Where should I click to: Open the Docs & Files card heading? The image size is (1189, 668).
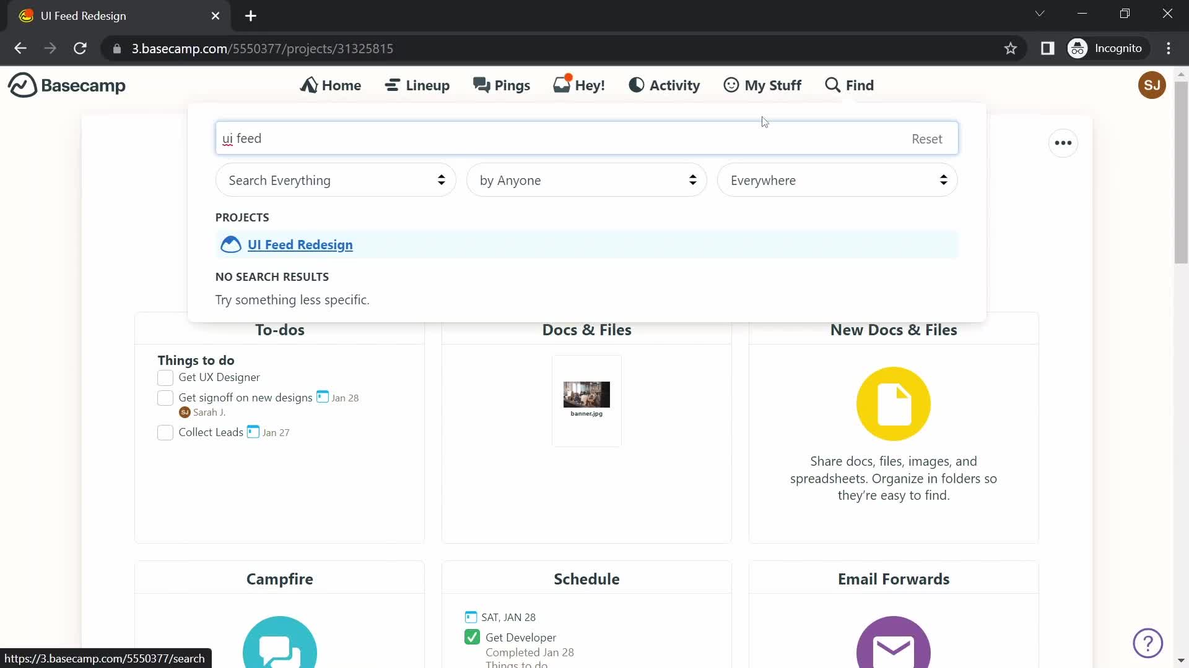[x=586, y=330]
